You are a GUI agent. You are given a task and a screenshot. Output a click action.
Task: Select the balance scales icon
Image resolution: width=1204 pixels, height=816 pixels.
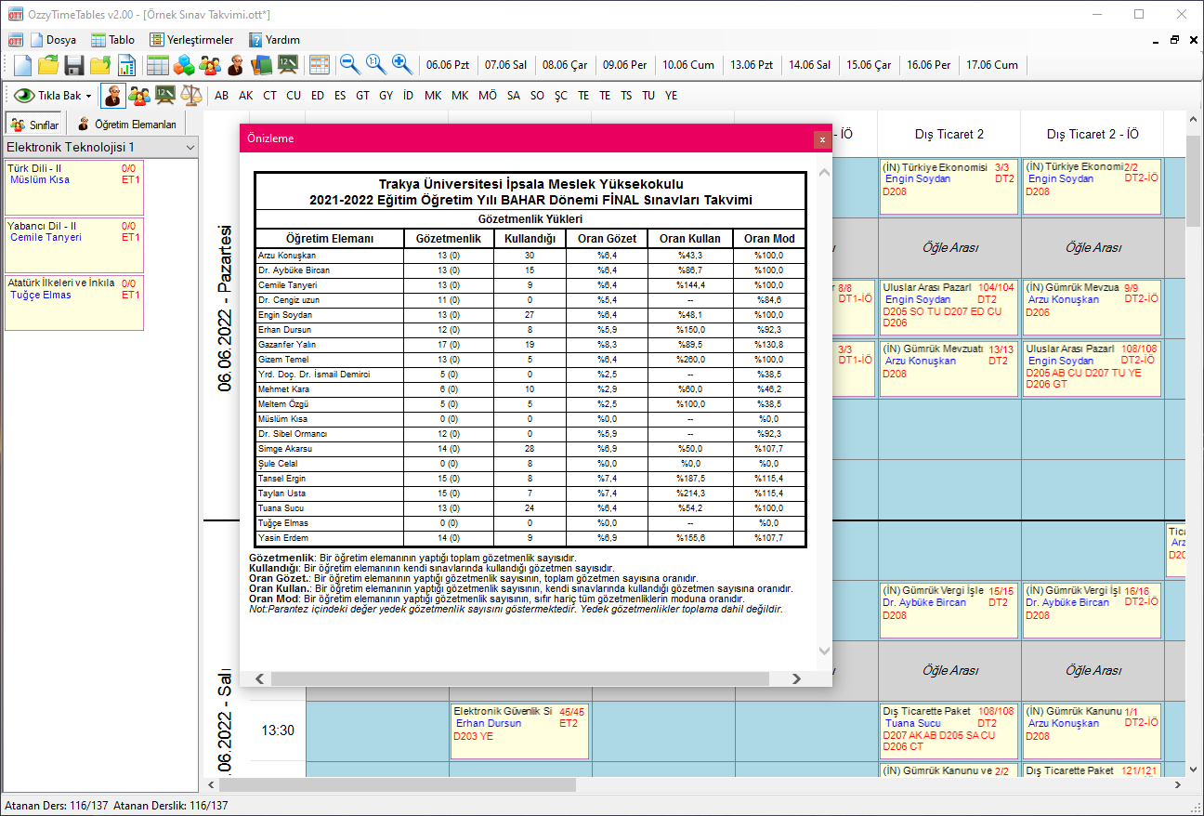coord(191,95)
